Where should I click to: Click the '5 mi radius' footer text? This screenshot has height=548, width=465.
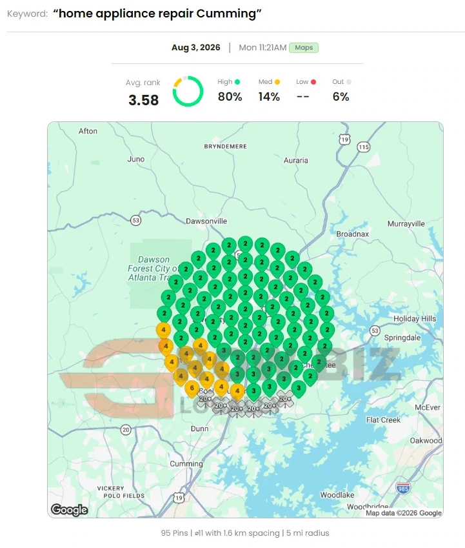tap(308, 533)
